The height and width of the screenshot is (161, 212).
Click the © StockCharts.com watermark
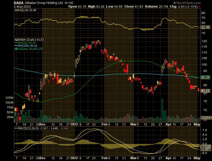click(x=196, y=2)
